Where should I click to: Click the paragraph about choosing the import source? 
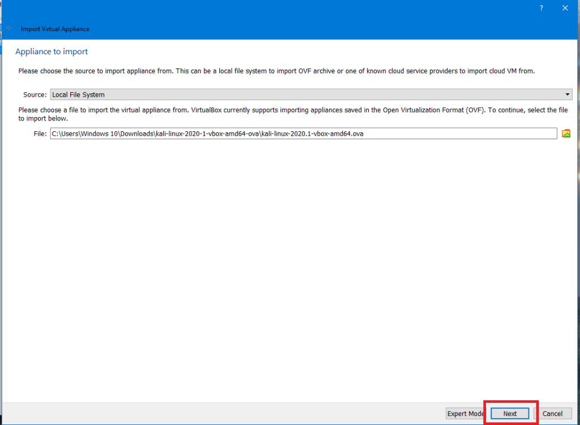coord(276,71)
